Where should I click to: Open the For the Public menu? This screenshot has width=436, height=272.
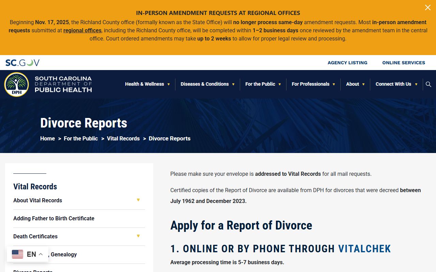[260, 84]
